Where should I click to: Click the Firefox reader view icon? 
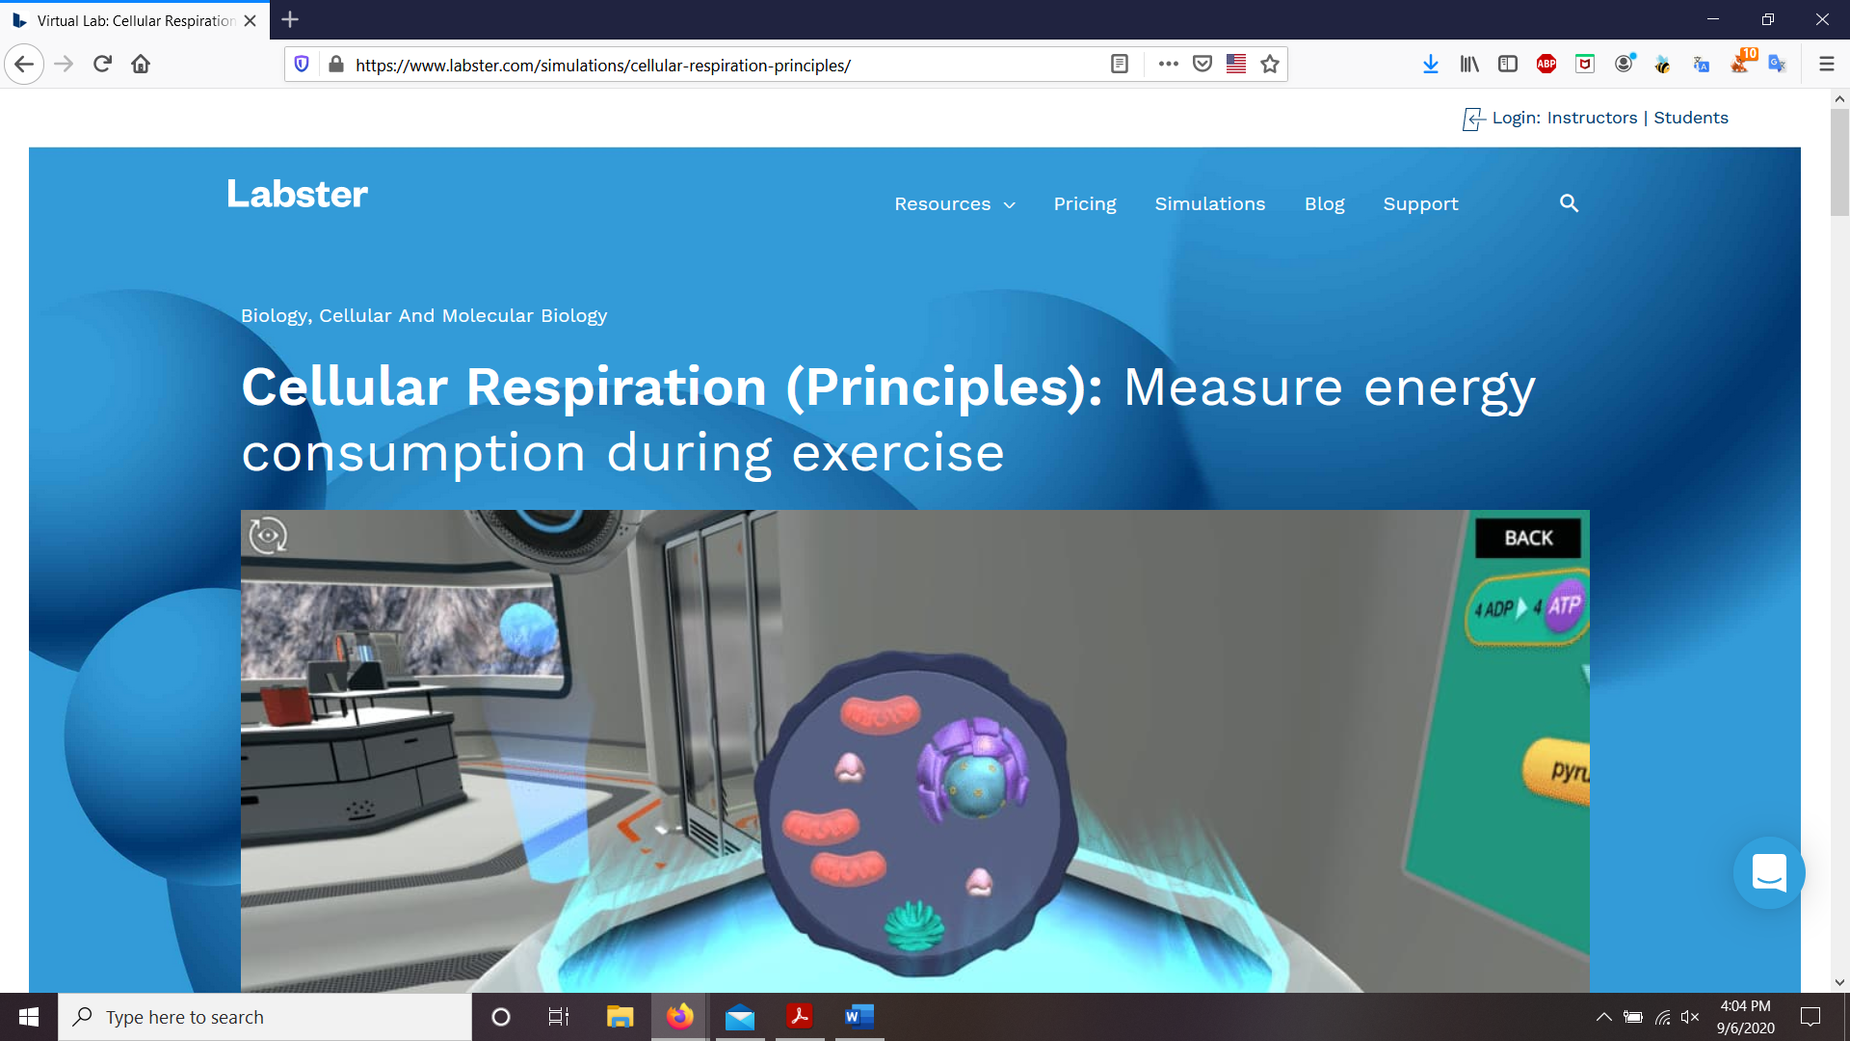point(1119,65)
